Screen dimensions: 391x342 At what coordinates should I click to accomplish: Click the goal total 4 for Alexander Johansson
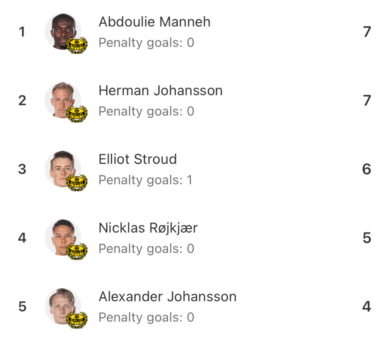[x=367, y=307]
